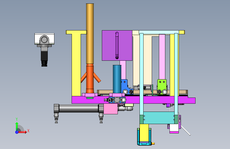The width and height of the screenshot is (230, 149).
Task: Click the blue Z ball on the triad
Action: (x=17, y=132)
